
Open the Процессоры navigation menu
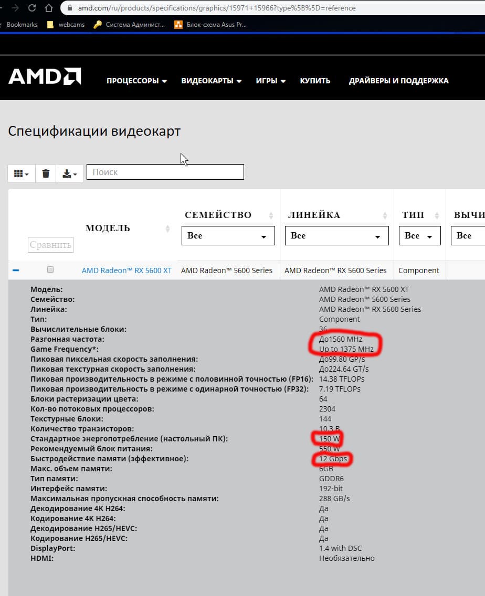point(136,81)
